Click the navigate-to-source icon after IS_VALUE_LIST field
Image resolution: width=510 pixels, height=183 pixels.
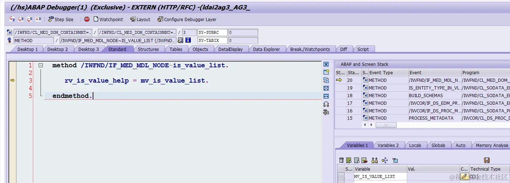pos(180,40)
